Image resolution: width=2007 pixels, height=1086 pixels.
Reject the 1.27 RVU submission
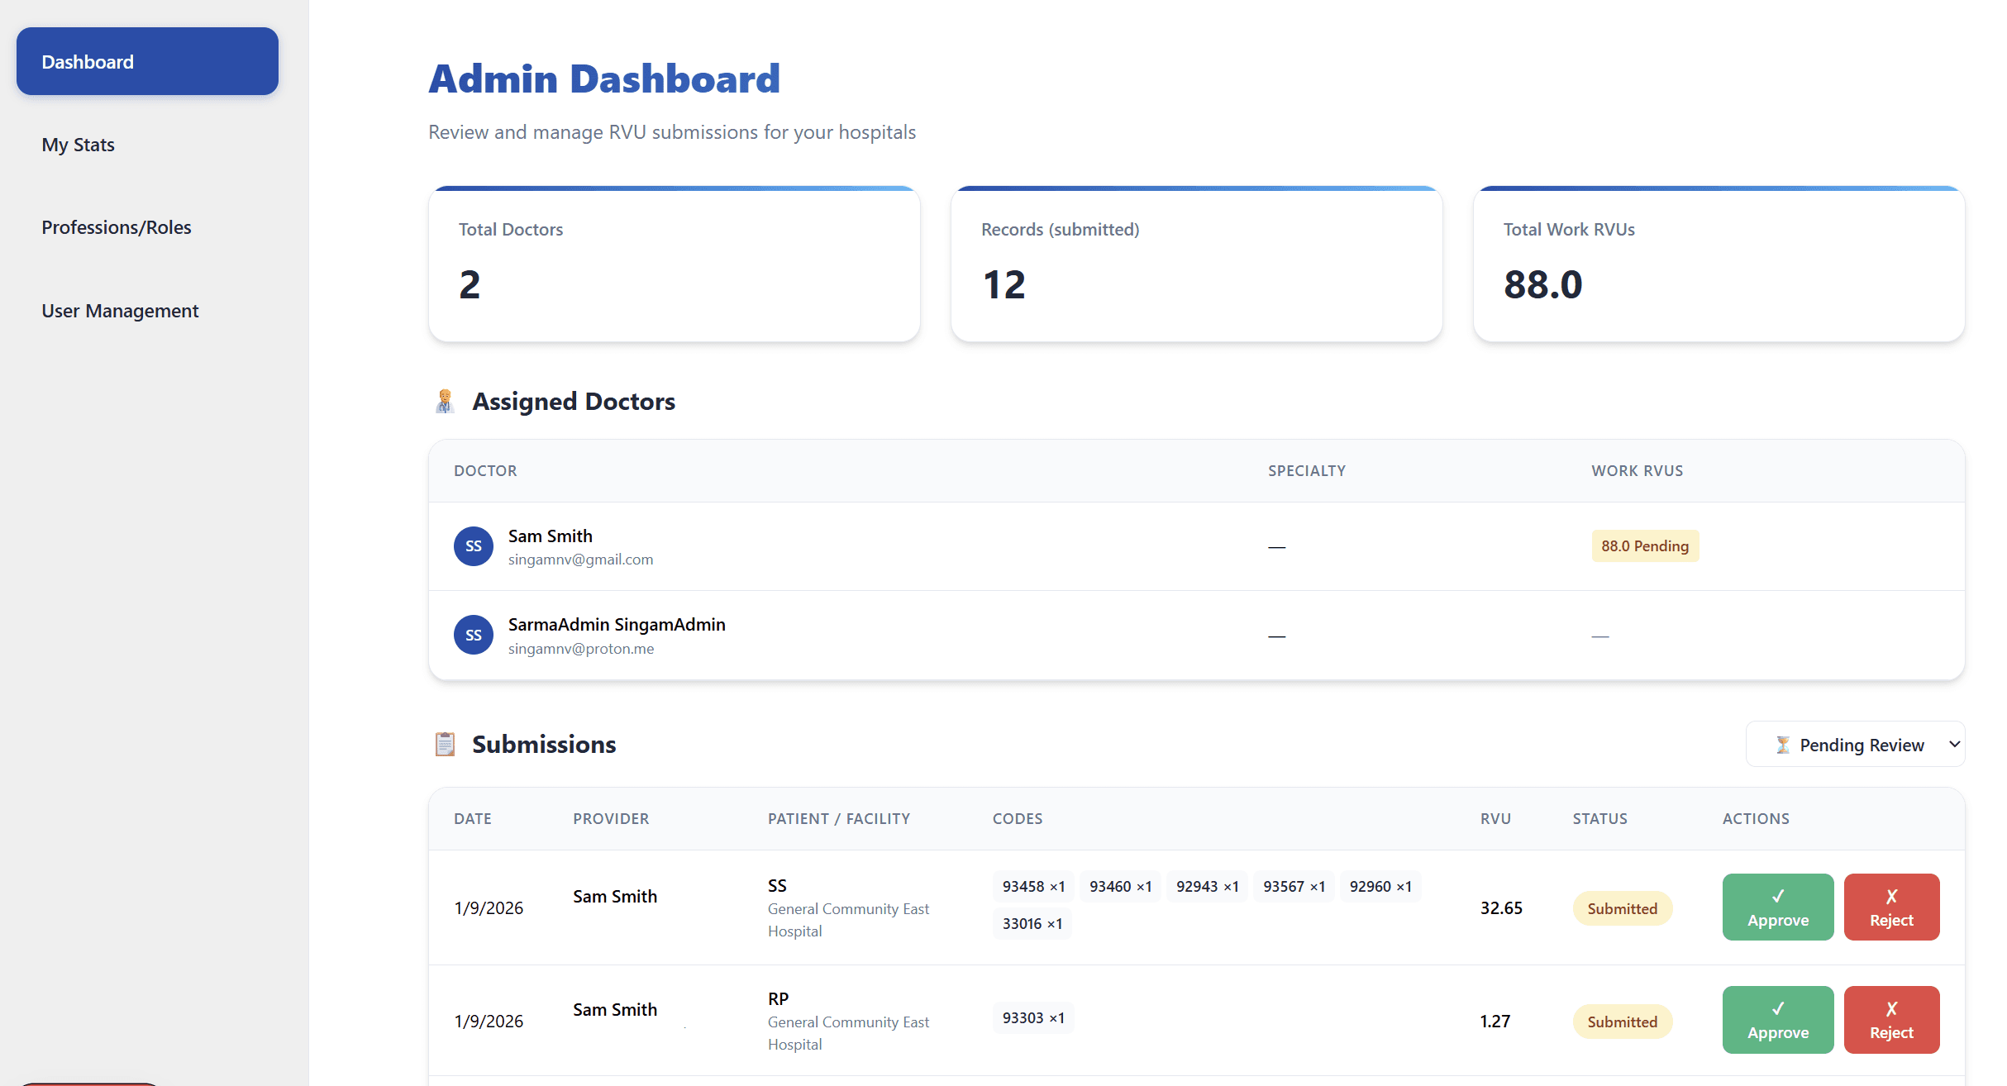coord(1892,1019)
